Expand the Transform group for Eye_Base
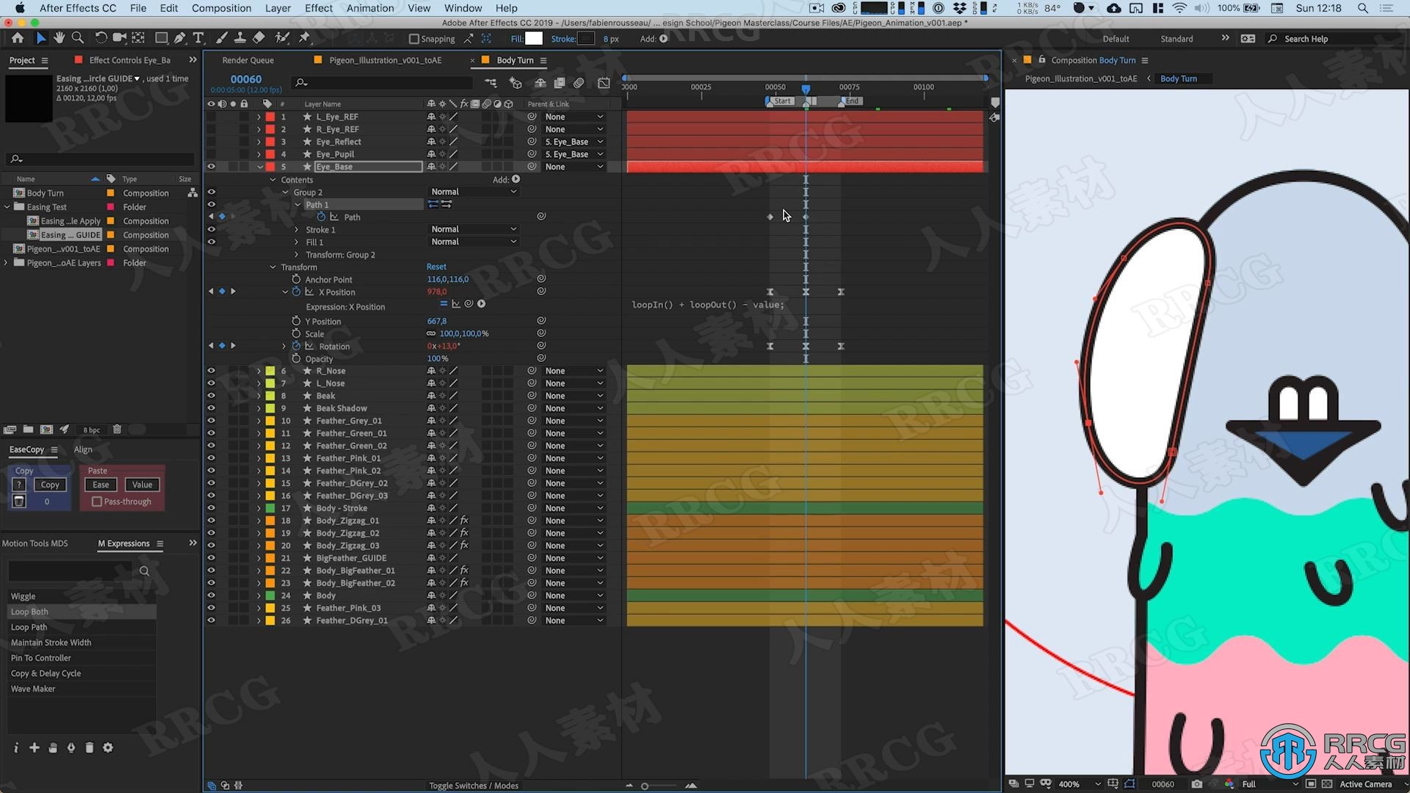1410x793 pixels. tap(274, 267)
